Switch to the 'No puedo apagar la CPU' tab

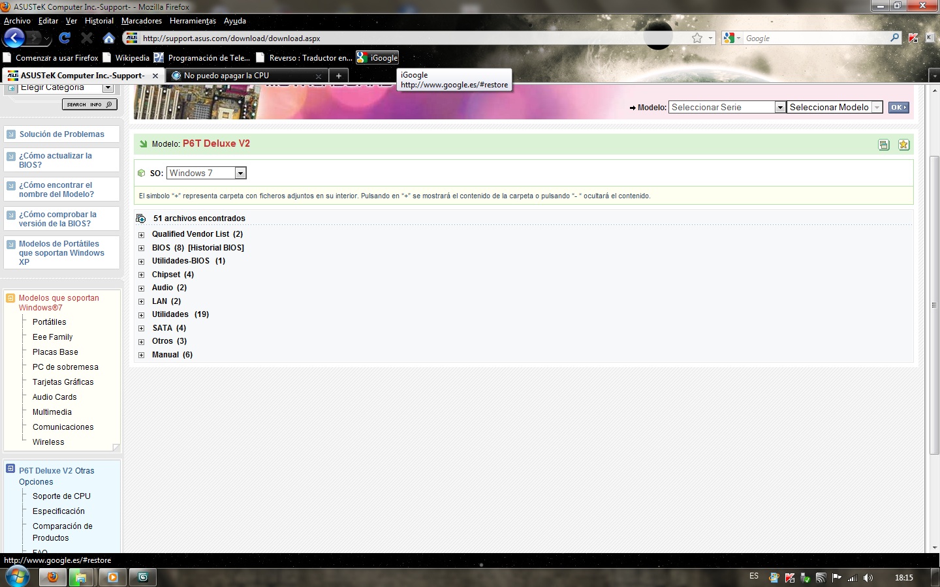247,76
